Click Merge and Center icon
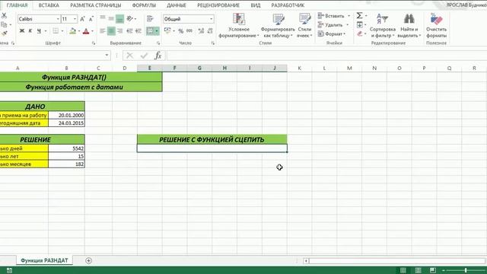487x274 pixels. [x=150, y=30]
